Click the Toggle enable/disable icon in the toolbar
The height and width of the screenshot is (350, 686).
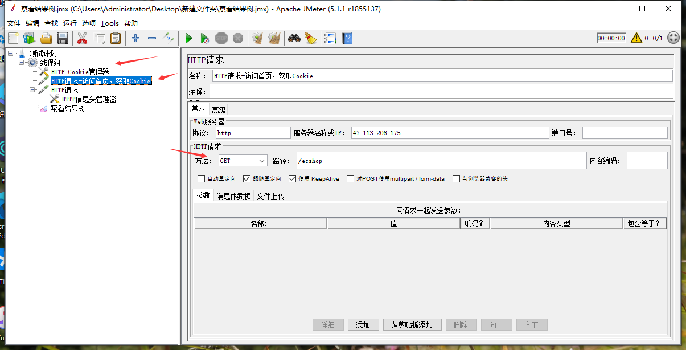169,38
